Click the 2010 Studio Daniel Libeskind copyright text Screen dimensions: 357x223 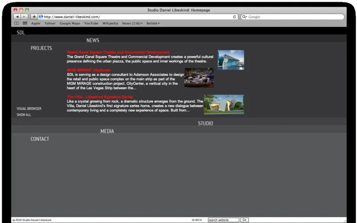coord(32,220)
